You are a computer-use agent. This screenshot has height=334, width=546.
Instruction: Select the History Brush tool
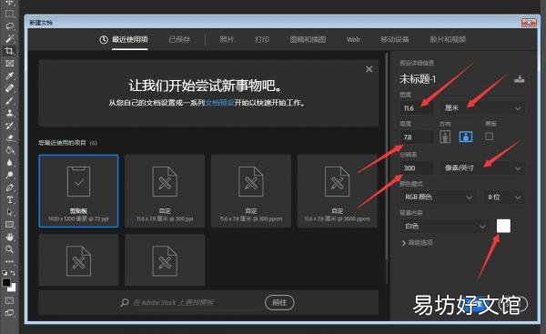coord(9,126)
